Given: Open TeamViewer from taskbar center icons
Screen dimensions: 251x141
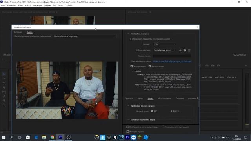Looking at the screenshot, I should pyautogui.click(x=133, y=137).
